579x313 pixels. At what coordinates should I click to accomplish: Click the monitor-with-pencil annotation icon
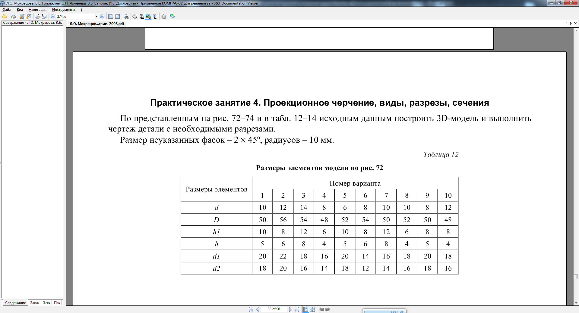22,16
